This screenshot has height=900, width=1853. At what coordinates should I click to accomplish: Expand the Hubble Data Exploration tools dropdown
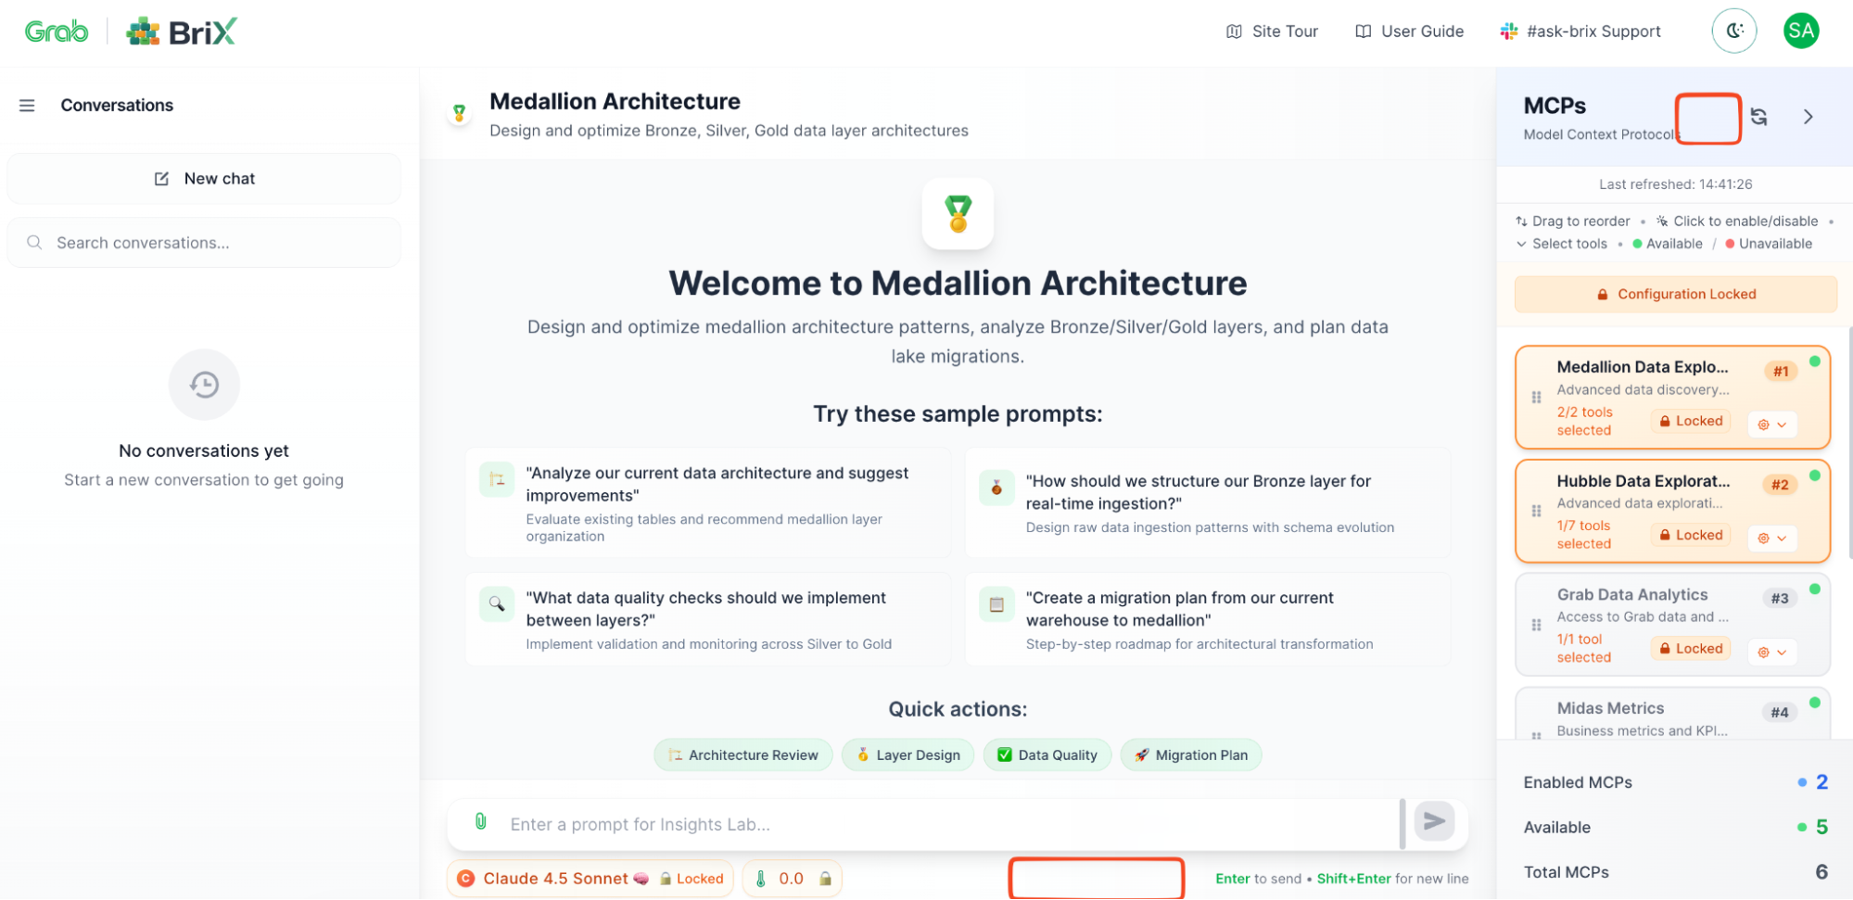[1772, 539]
